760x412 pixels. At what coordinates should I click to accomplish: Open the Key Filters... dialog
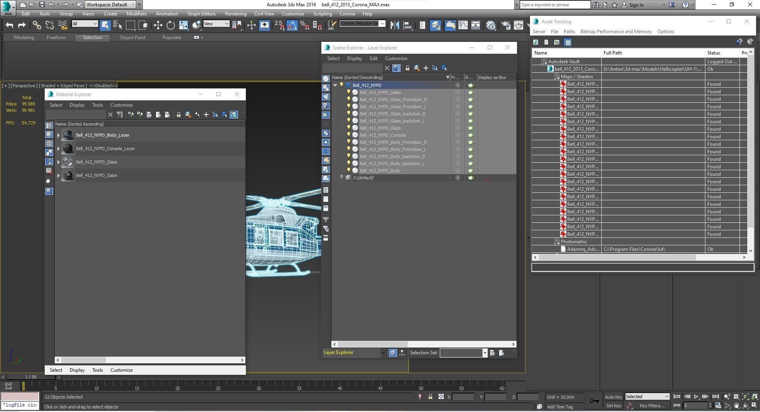point(652,406)
